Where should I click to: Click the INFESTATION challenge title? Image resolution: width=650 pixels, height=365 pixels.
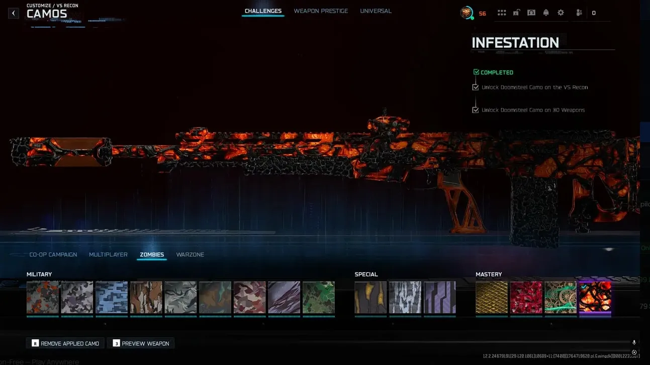click(515, 43)
